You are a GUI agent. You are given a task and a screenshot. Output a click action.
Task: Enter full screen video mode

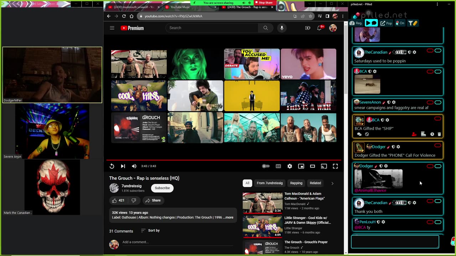pyautogui.click(x=335, y=166)
